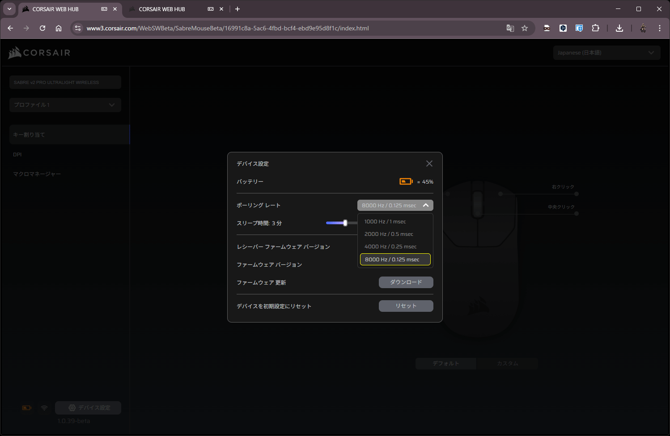
Task: Open browser extensions puzzle icon
Action: 595,28
